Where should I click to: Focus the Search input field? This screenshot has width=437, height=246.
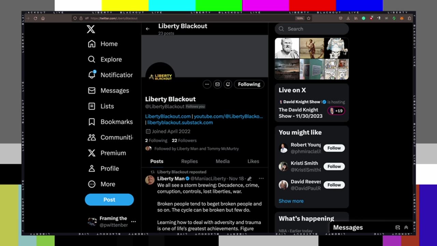(312, 29)
